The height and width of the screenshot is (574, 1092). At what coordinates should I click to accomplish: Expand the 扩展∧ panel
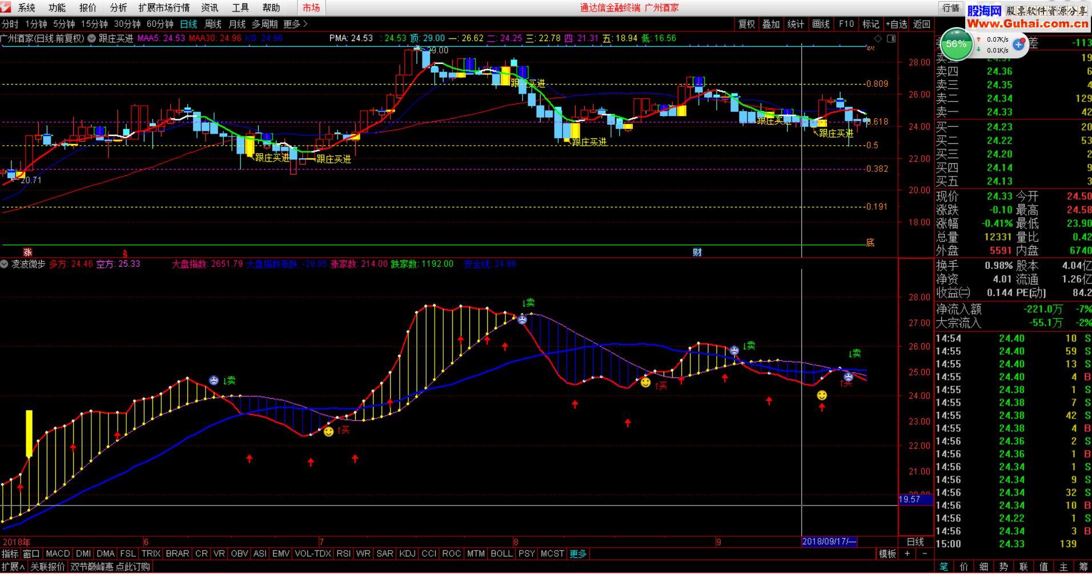pyautogui.click(x=14, y=567)
